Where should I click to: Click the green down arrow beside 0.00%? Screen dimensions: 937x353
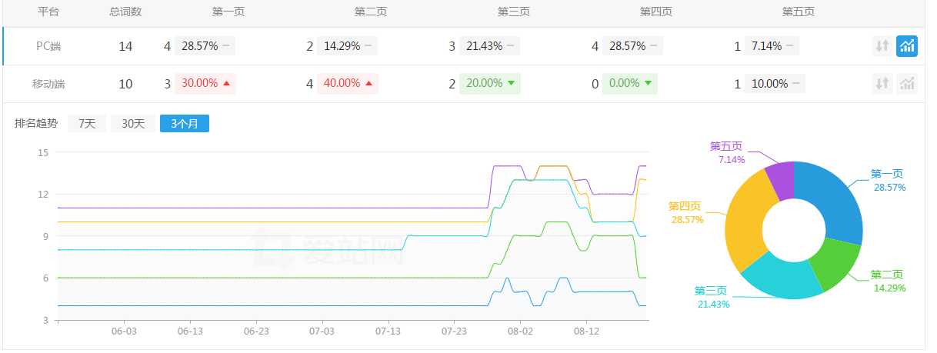[x=648, y=84]
